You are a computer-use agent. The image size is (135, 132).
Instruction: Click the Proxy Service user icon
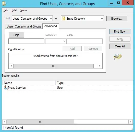tap(5, 87)
